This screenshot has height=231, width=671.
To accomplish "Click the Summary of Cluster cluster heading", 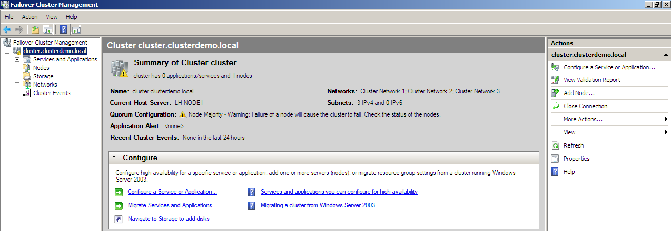I will pos(185,62).
